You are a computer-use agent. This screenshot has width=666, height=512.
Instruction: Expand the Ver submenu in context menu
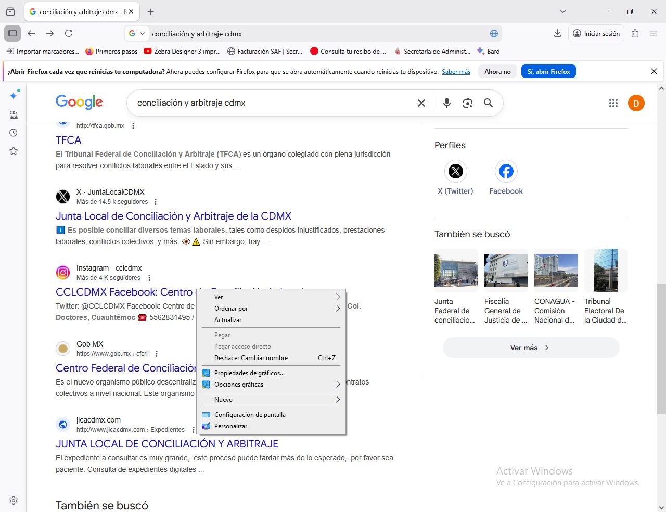coord(337,297)
